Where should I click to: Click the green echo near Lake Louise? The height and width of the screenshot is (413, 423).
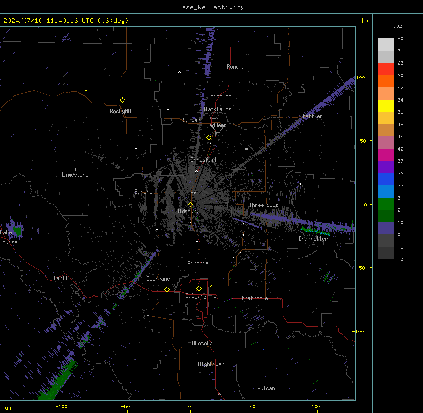point(17,232)
